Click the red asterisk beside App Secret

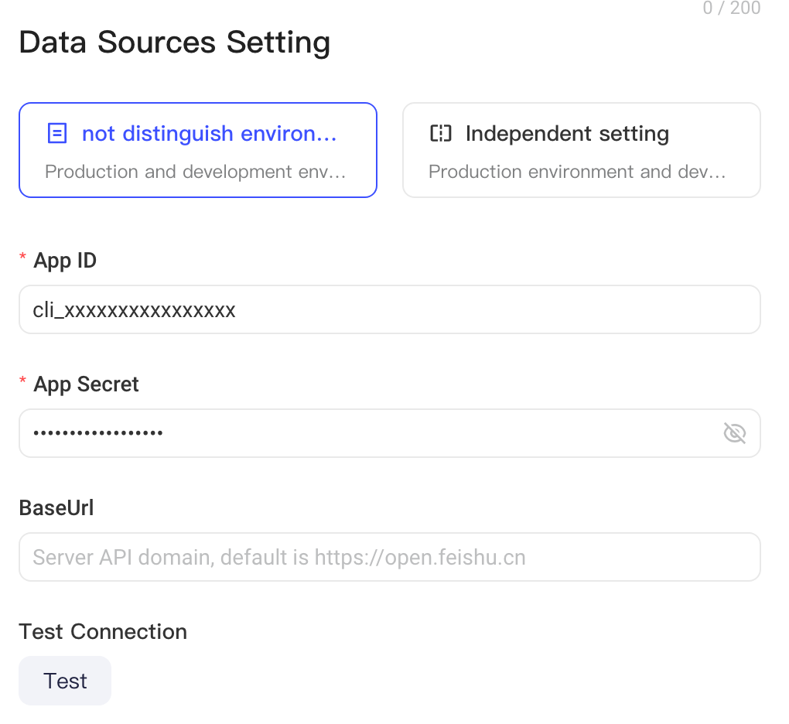(22, 381)
